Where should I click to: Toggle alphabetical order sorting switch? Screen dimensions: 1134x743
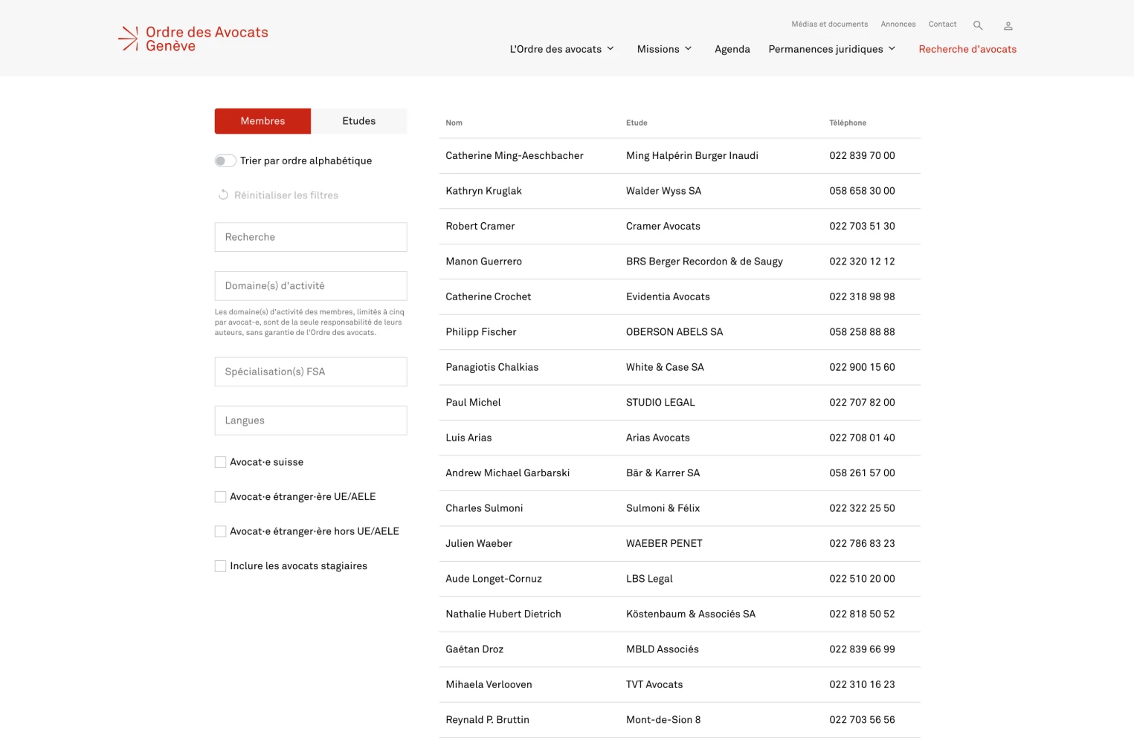coord(225,160)
